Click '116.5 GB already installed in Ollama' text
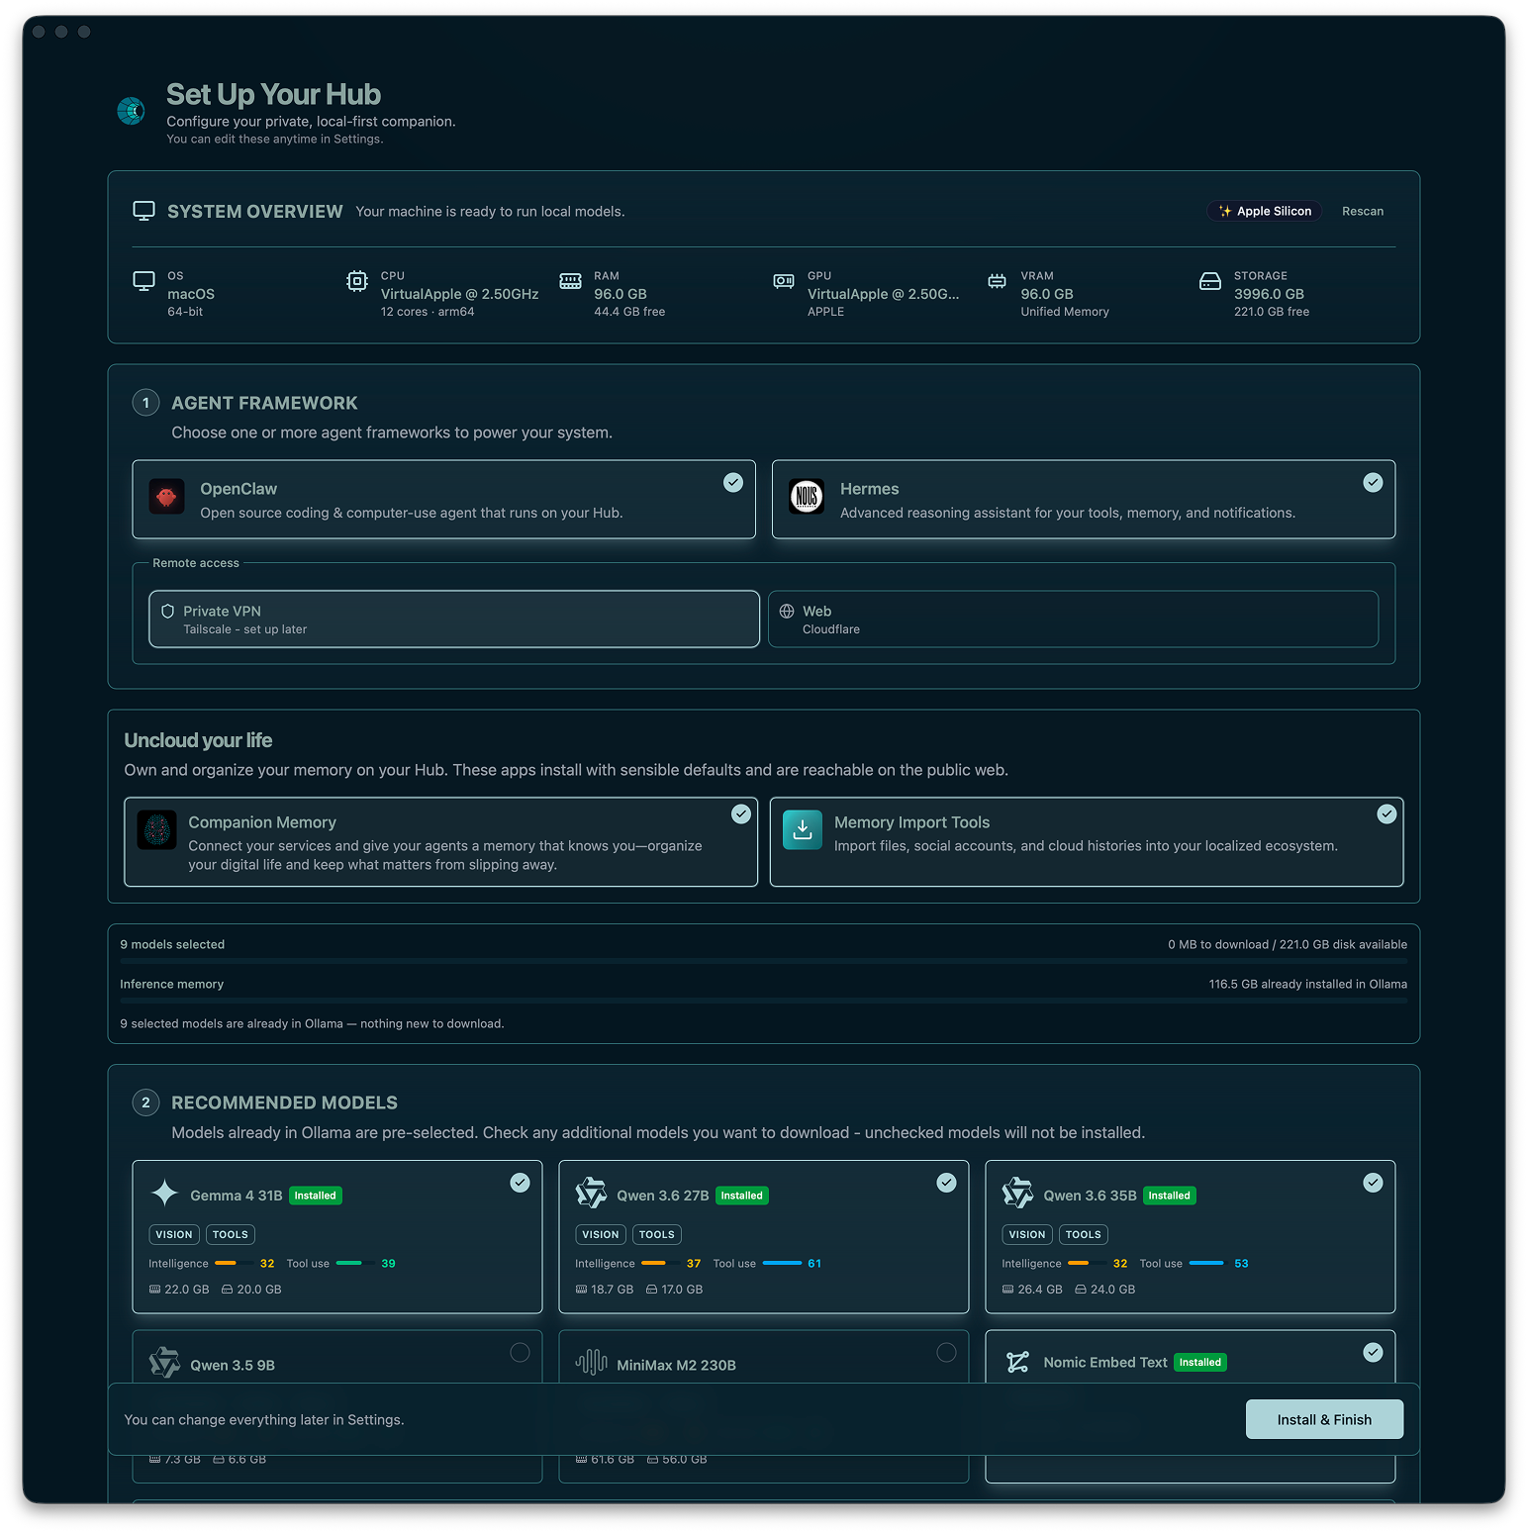Viewport: 1528px width, 1533px height. pyautogui.click(x=1307, y=984)
